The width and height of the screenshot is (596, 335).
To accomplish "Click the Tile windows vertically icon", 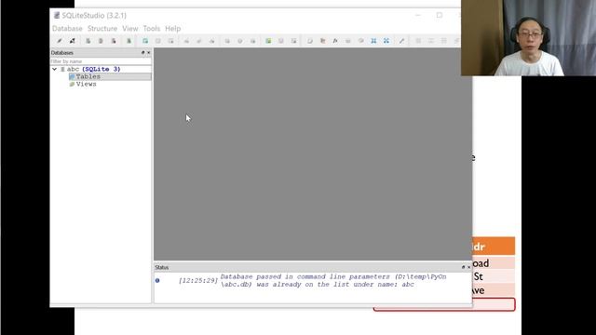I will pyautogui.click(x=443, y=41).
